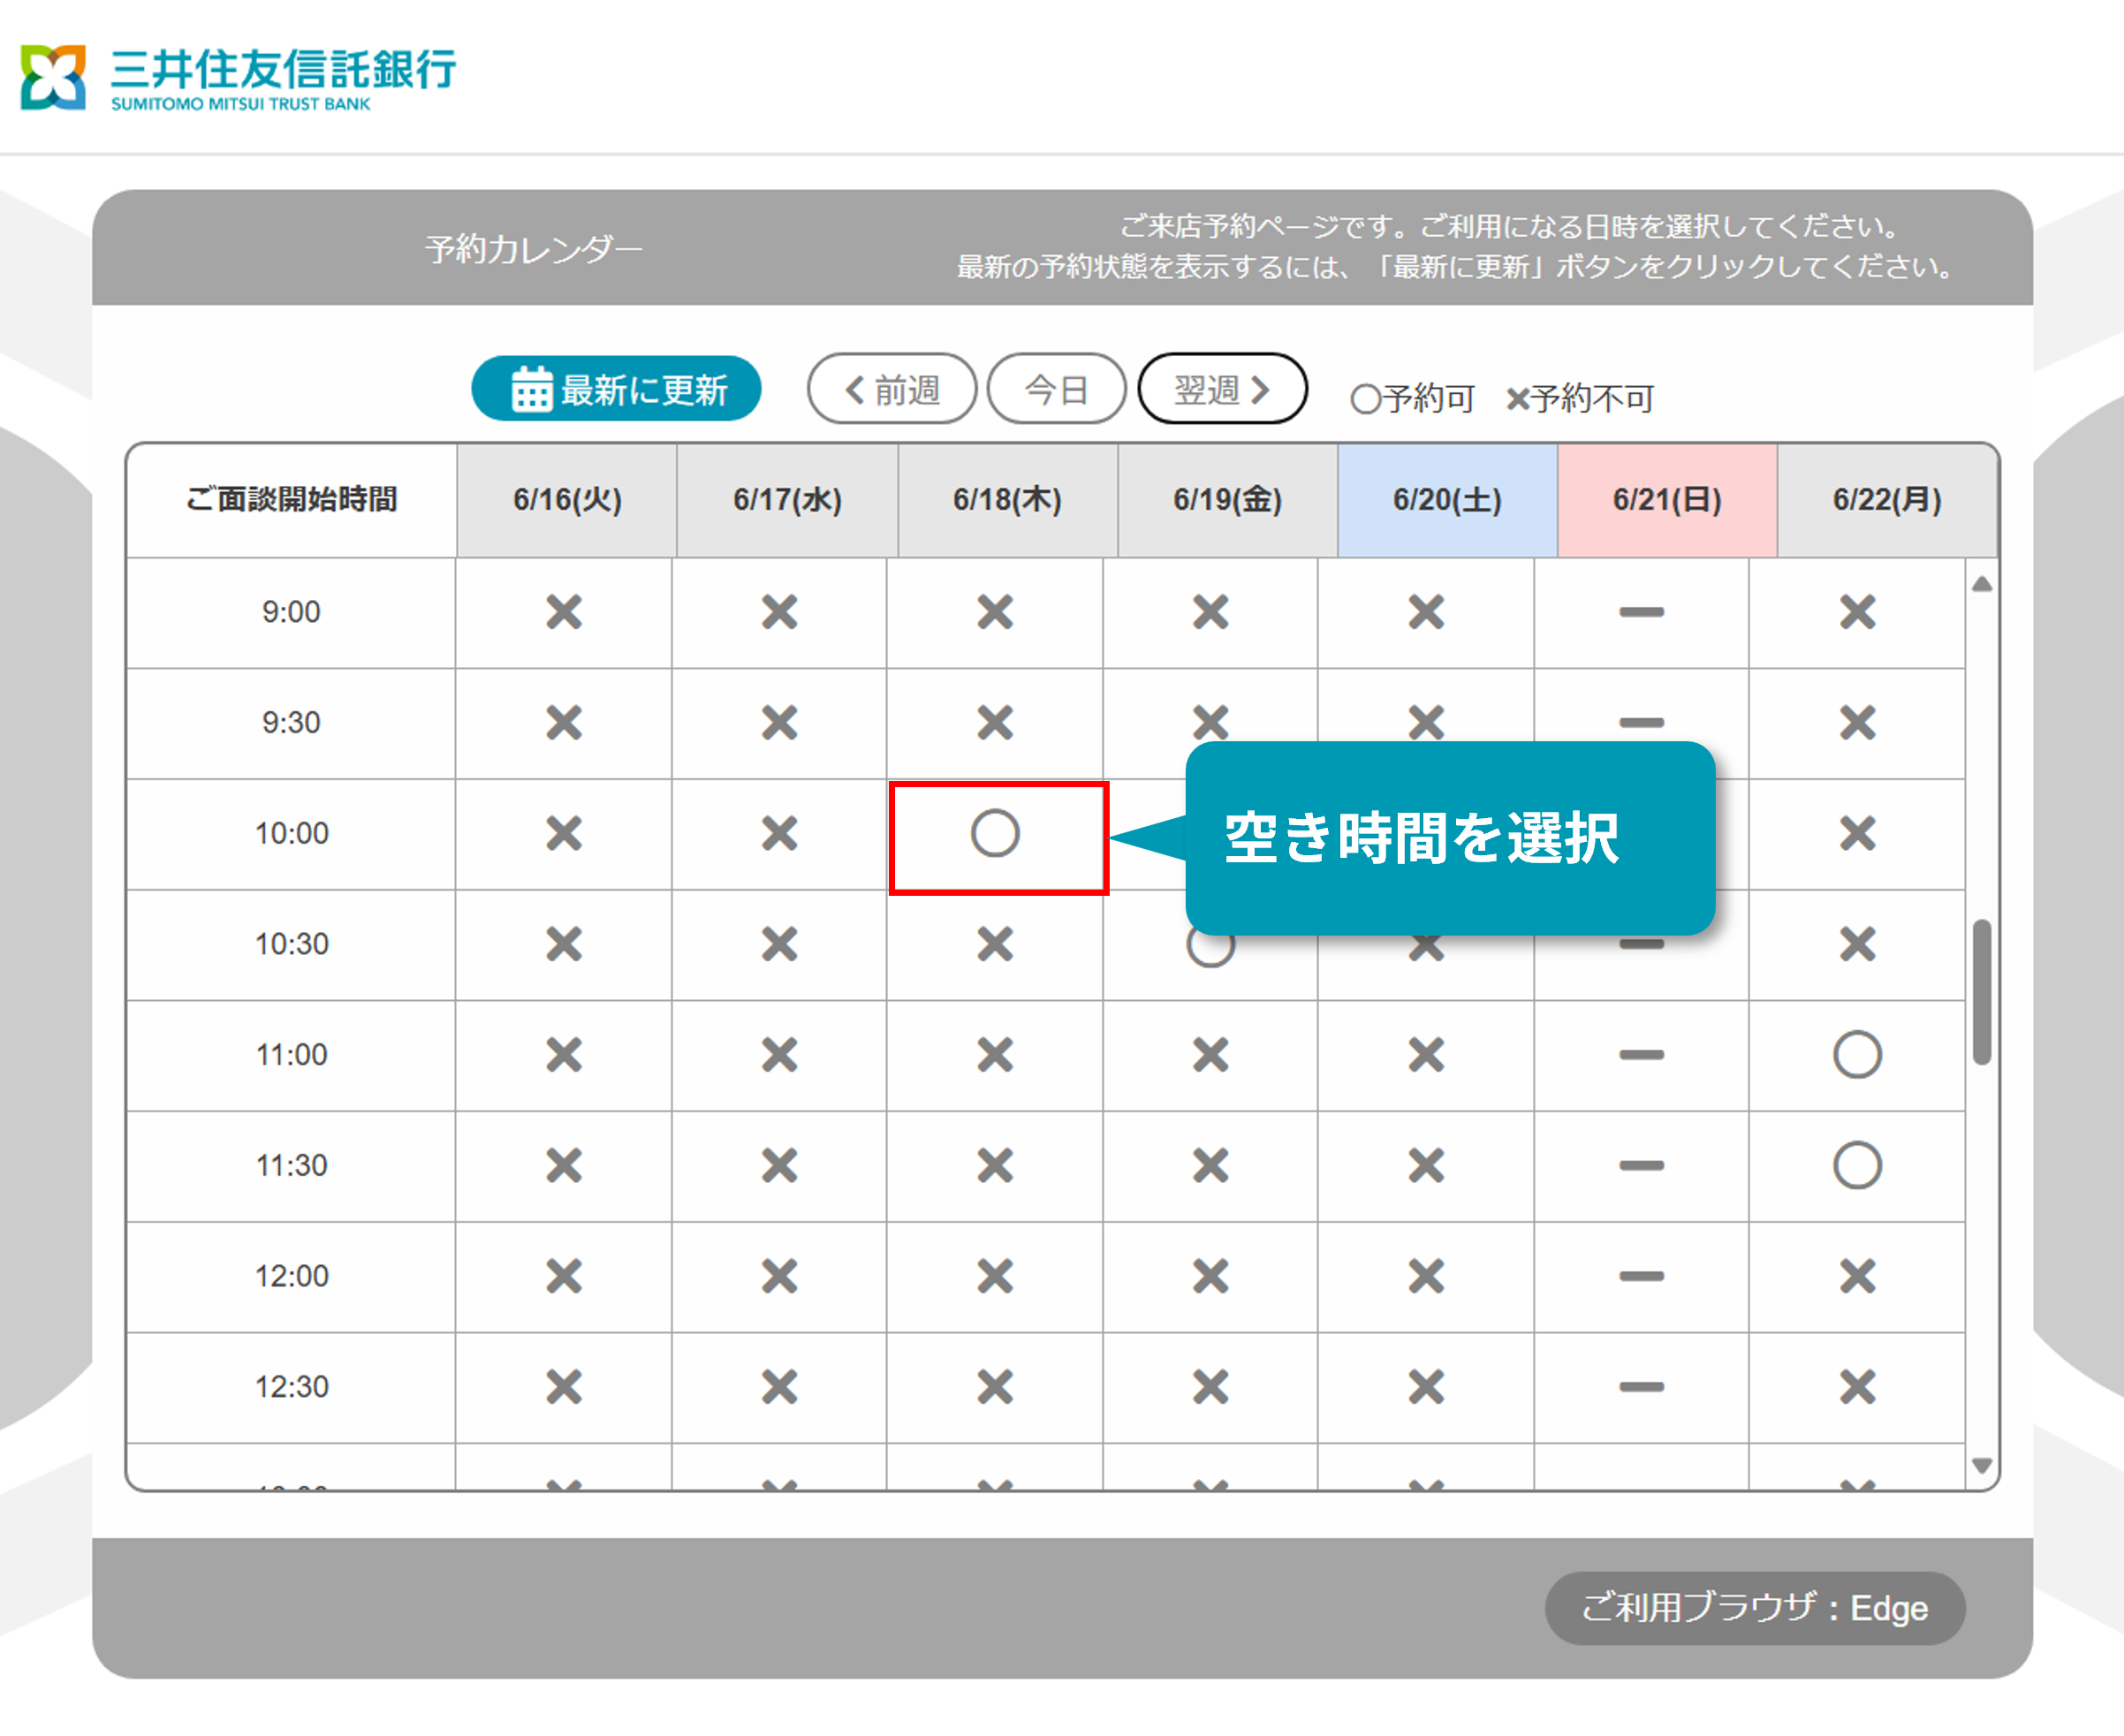Advance to next week with 翌週
This screenshot has width=2124, height=1736.
tap(1222, 389)
